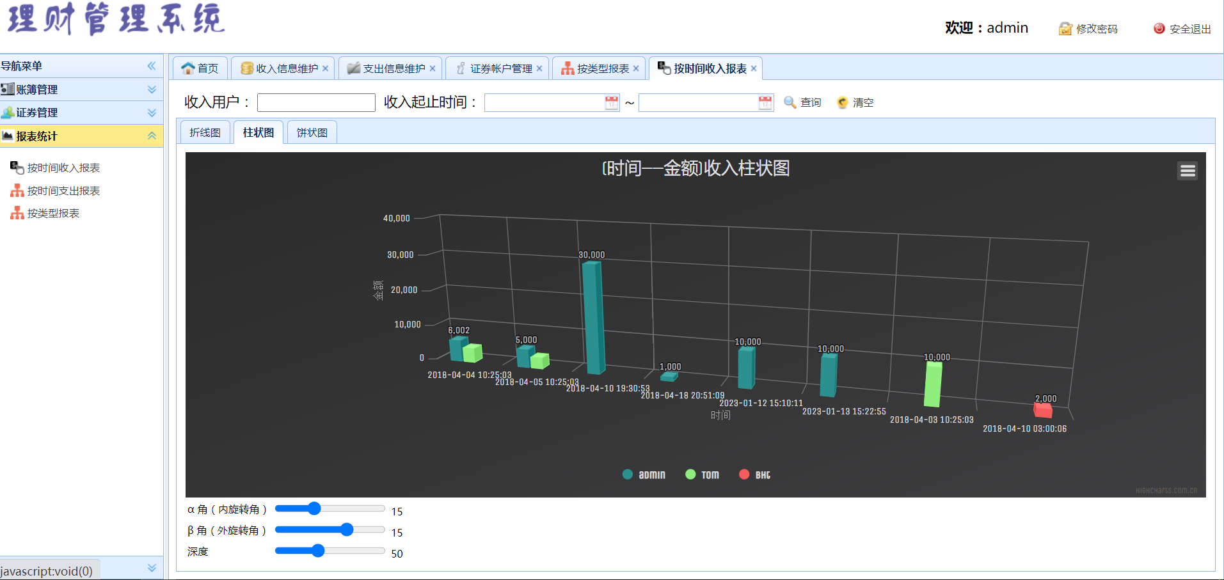
Task: Close the 证券帐户管理 tab
Action: (x=539, y=68)
